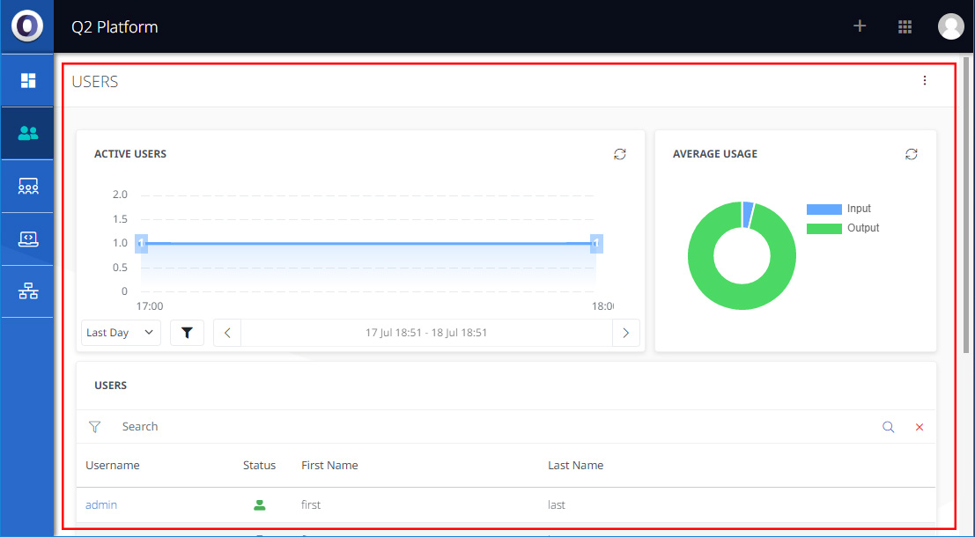Click the chart filter funnel button
975x537 pixels.
coord(187,333)
